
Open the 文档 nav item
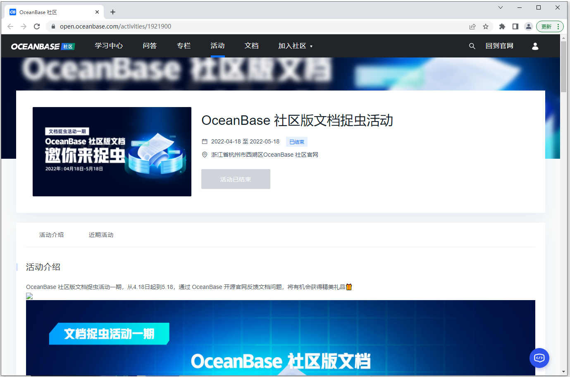251,46
